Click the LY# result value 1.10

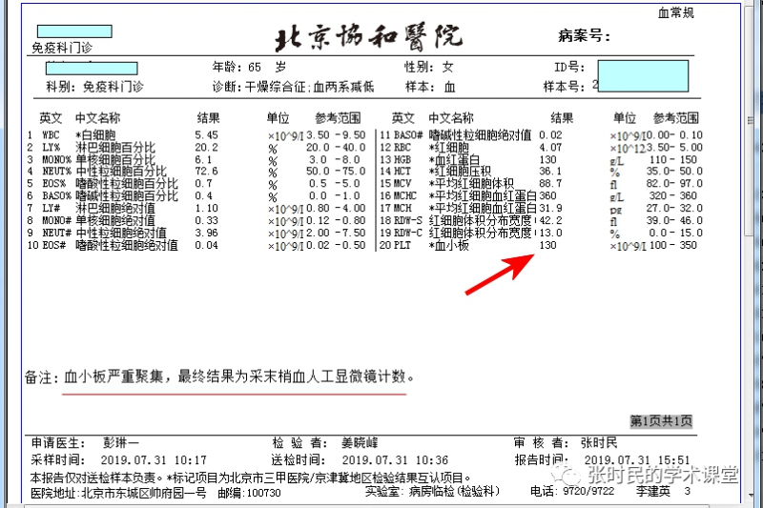[206, 208]
